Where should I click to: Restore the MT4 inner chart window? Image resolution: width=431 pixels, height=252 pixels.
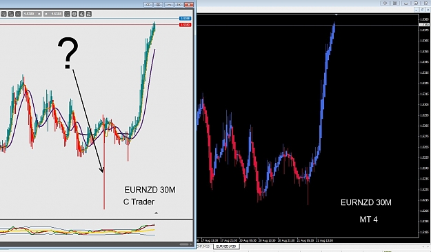(x=422, y=10)
